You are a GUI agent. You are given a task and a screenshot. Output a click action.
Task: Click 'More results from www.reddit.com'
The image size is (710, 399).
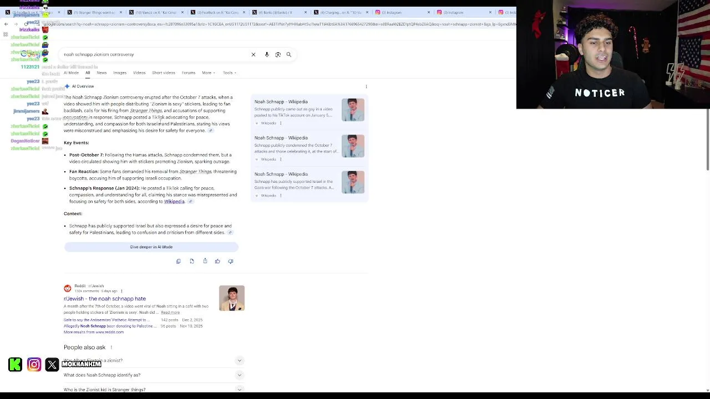click(94, 332)
